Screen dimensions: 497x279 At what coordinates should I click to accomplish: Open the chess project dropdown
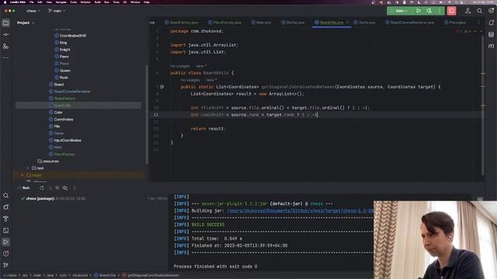click(x=33, y=11)
